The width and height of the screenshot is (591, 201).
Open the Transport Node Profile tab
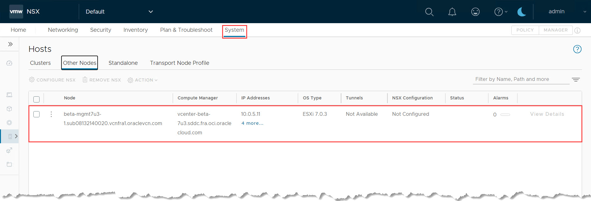[179, 63]
